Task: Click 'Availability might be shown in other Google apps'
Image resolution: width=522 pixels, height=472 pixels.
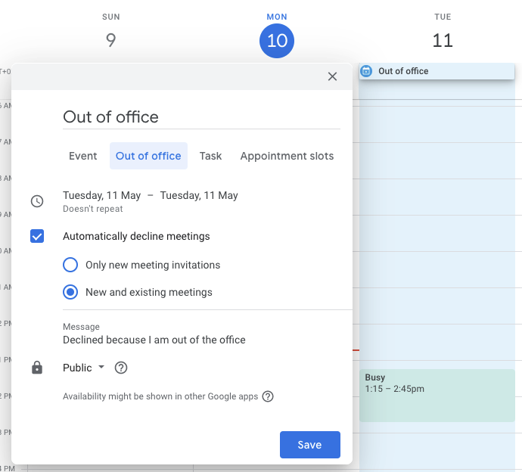Action: click(x=160, y=396)
